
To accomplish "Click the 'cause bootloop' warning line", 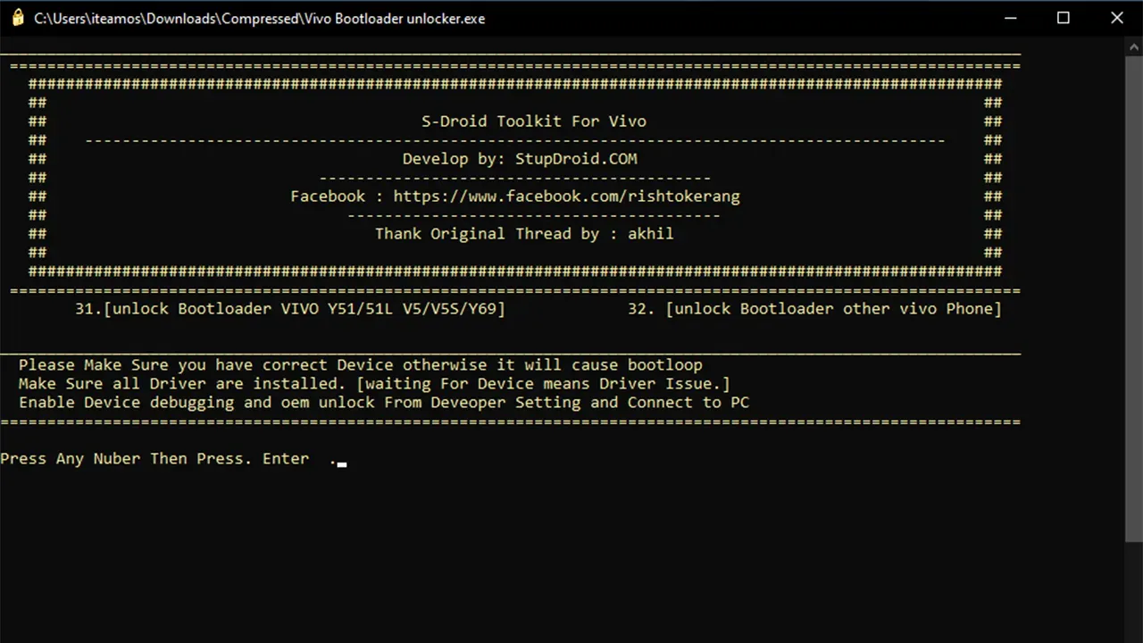I will click(361, 365).
